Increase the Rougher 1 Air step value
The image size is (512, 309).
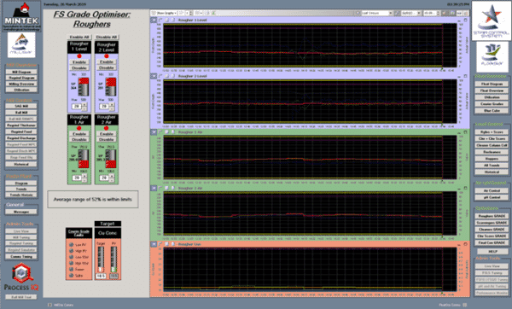pos(84,176)
